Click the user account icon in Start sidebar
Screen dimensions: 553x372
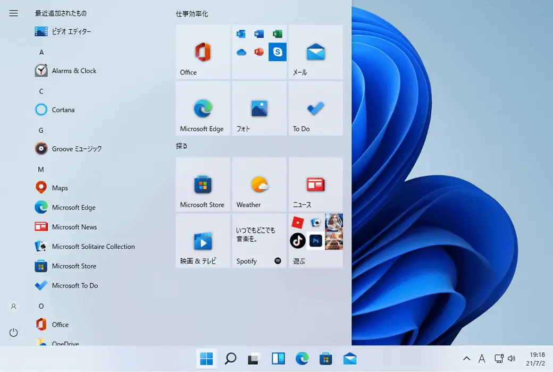[x=13, y=307]
